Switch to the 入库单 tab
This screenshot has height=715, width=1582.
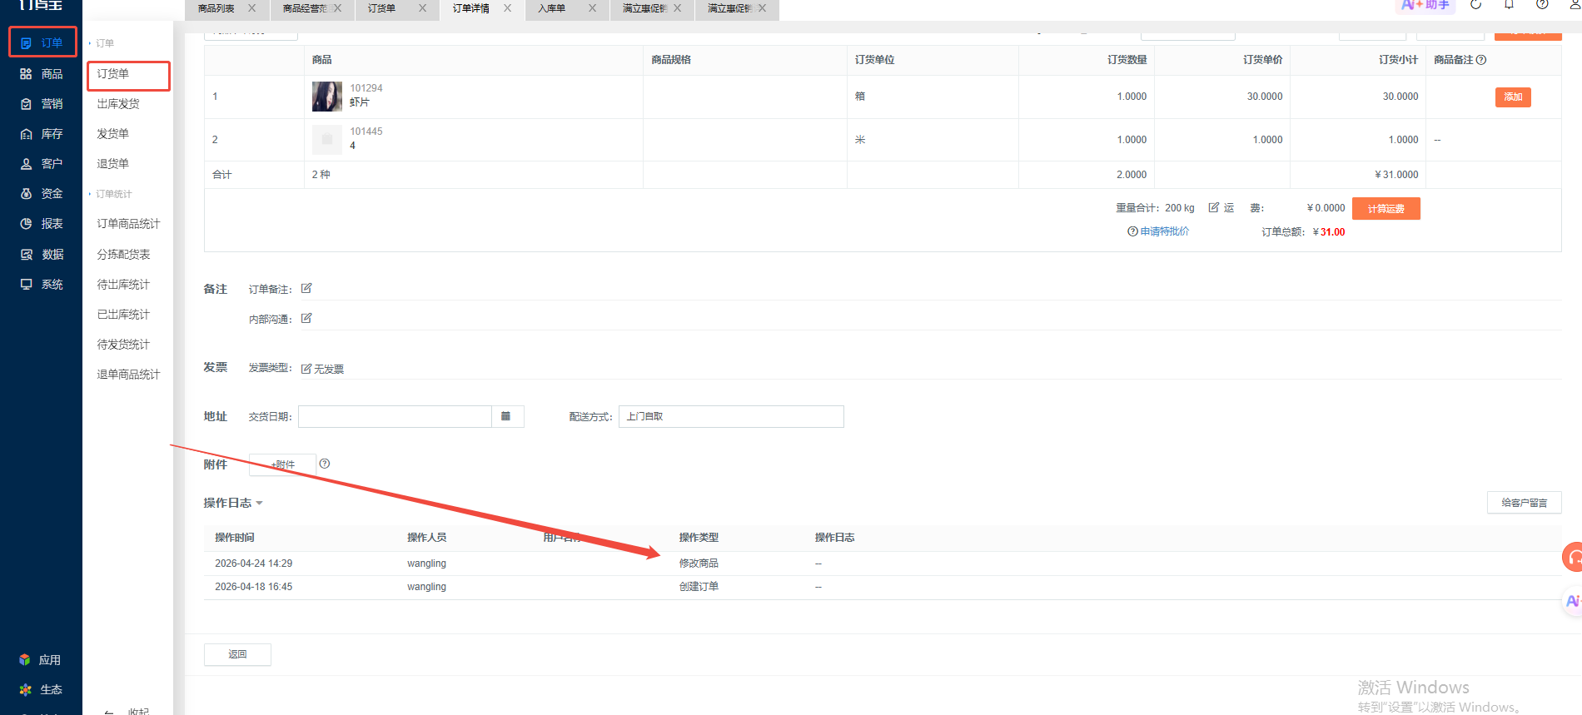pos(551,8)
